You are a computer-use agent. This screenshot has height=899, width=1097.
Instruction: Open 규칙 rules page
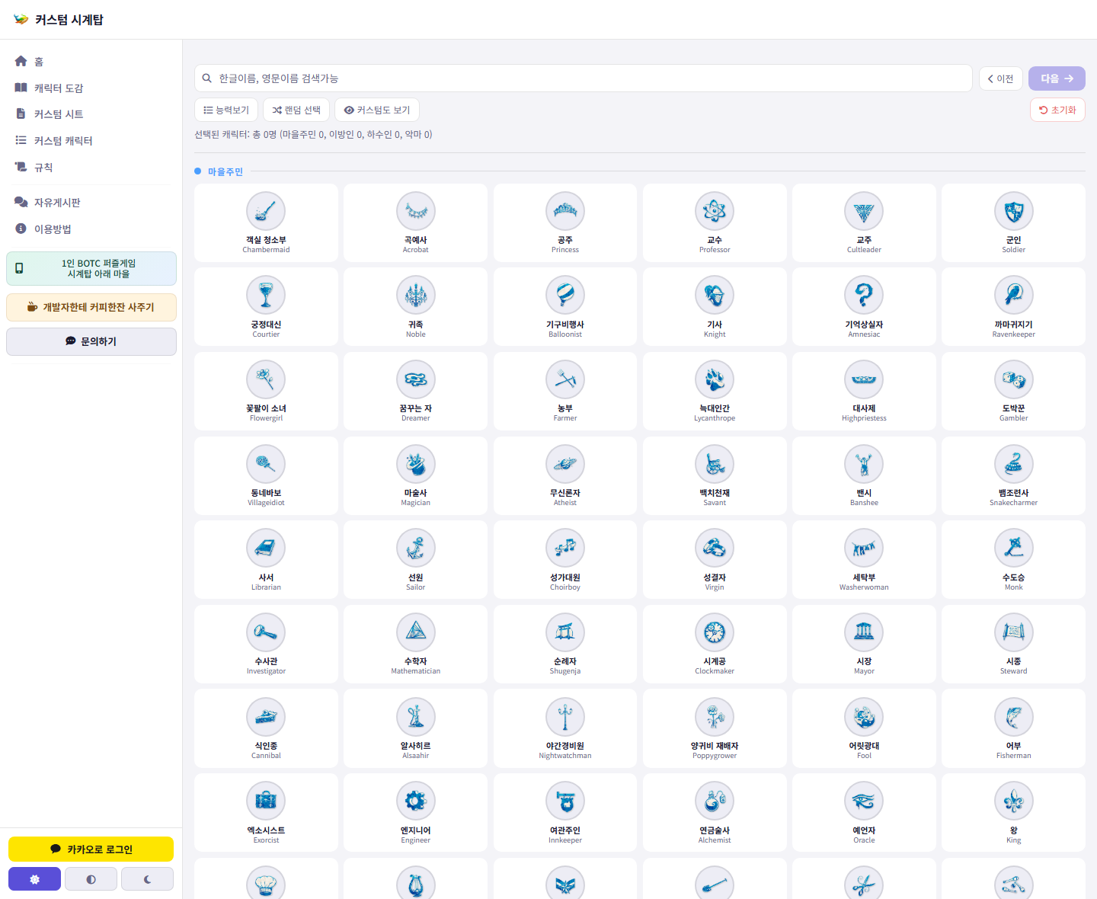point(91,167)
